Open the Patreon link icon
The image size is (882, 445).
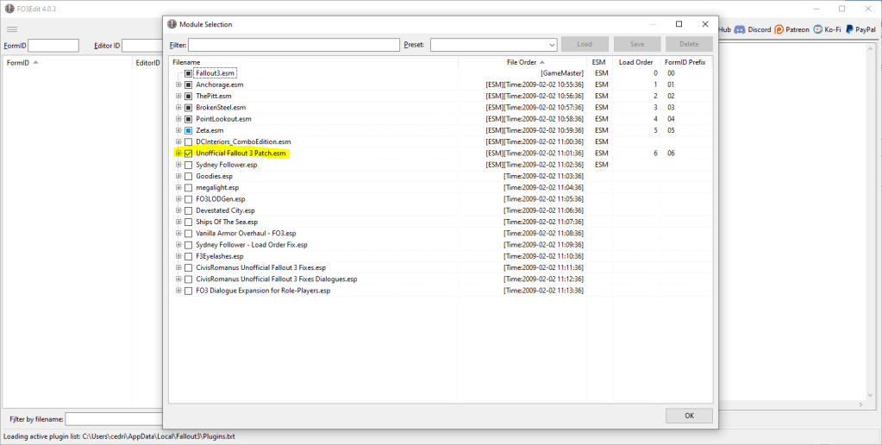click(779, 29)
